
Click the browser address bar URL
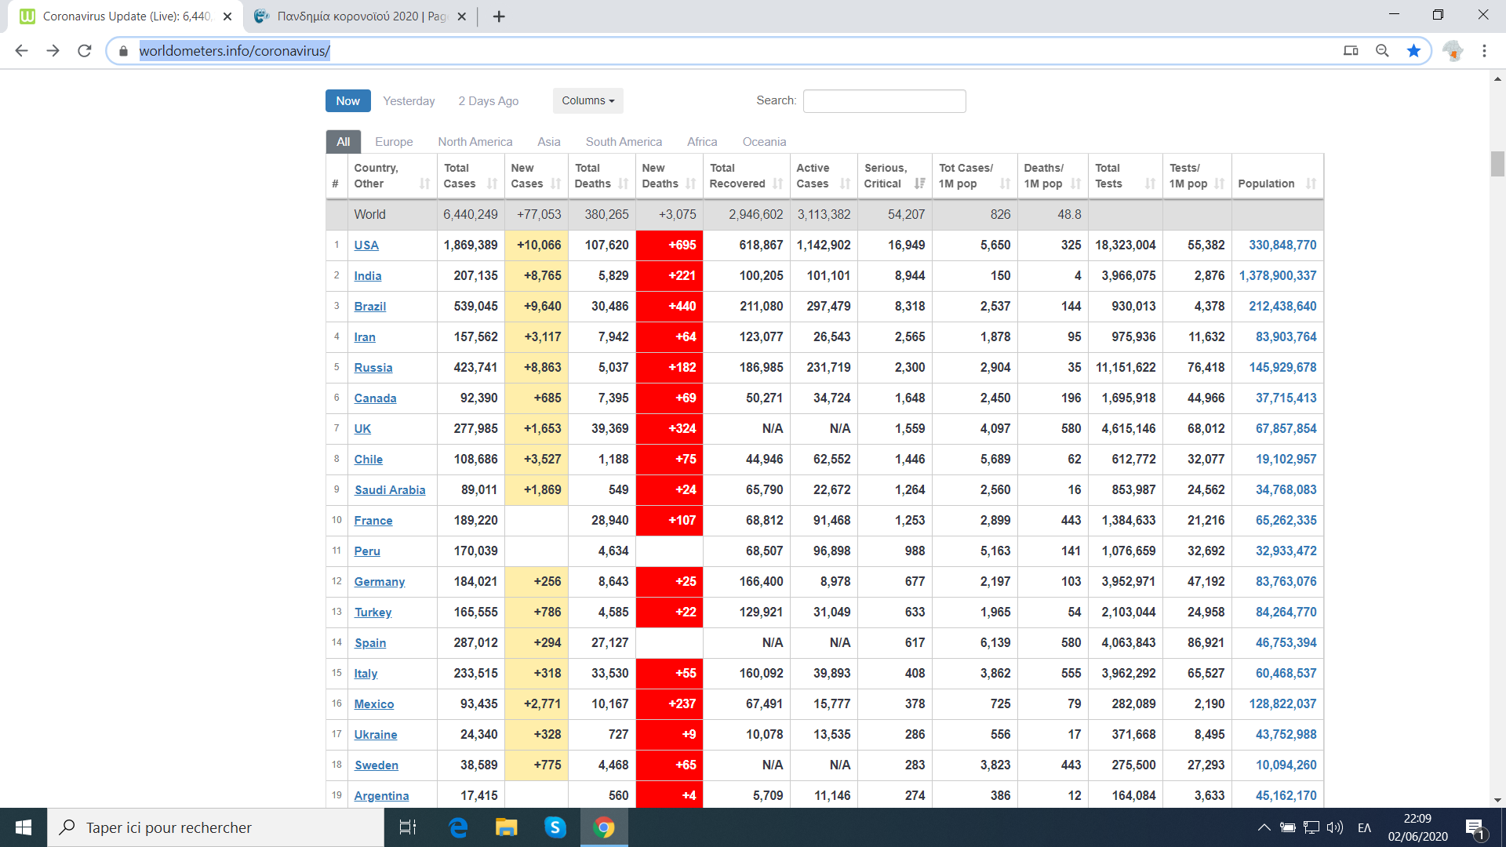click(x=235, y=51)
